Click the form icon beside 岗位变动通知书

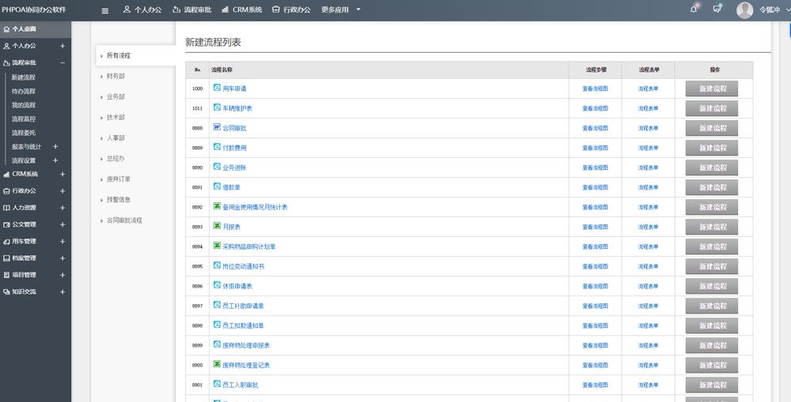[x=217, y=265]
